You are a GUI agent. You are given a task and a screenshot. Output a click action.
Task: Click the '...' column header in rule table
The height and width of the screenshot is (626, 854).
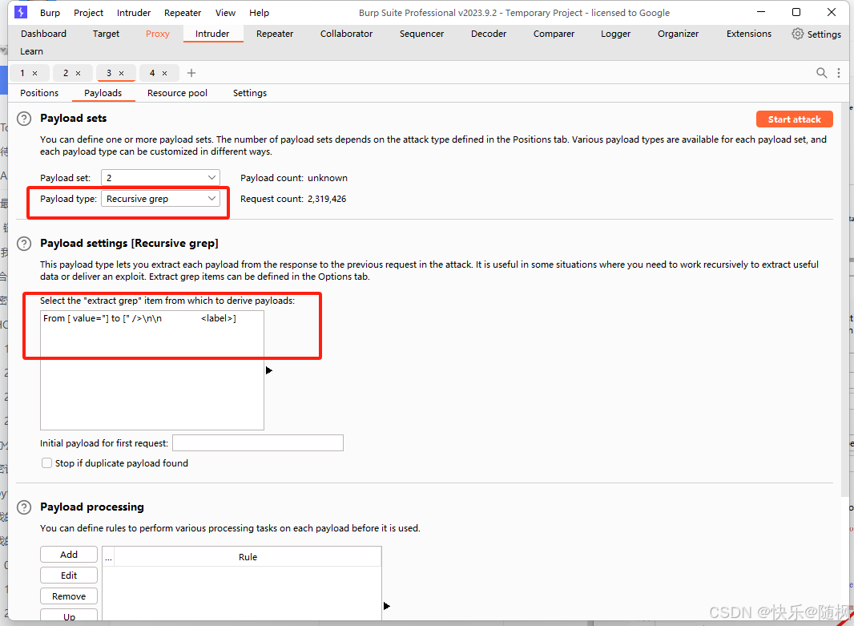coord(108,557)
